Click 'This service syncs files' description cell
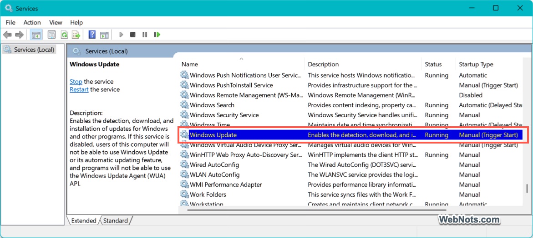The height and width of the screenshot is (238, 533). (361, 194)
